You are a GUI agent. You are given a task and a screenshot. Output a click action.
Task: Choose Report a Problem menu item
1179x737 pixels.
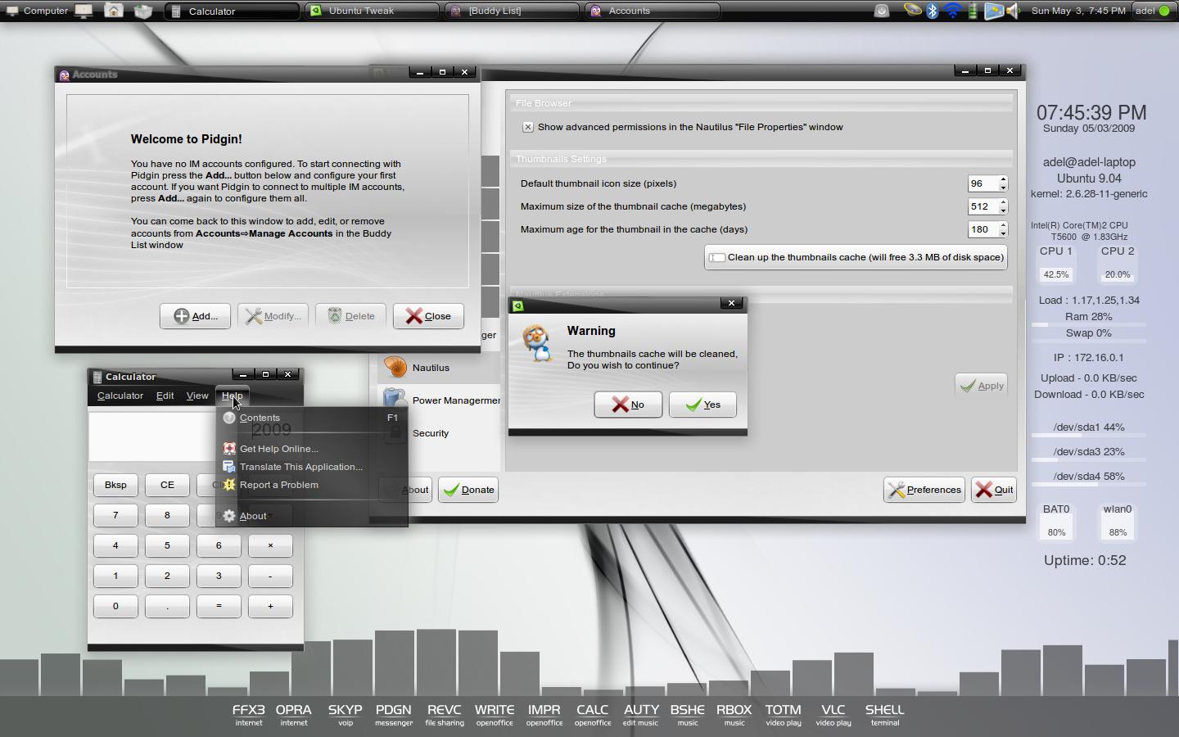(x=312, y=485)
